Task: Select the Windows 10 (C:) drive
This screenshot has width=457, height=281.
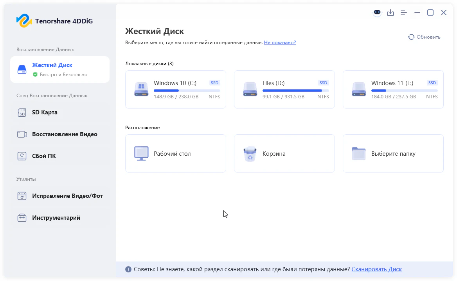Action: pyautogui.click(x=175, y=89)
